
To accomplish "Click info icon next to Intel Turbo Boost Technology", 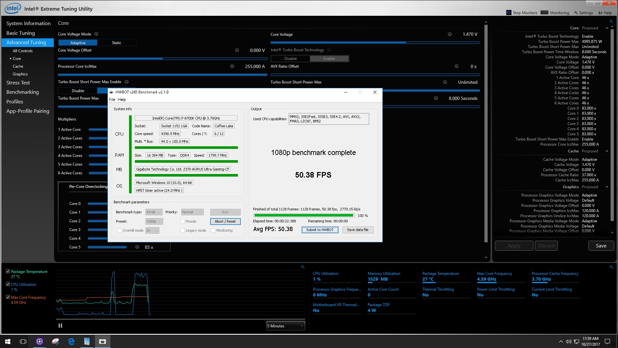I will coord(329,50).
